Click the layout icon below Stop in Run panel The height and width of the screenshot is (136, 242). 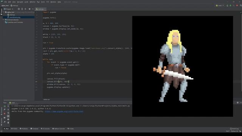coord(5,118)
